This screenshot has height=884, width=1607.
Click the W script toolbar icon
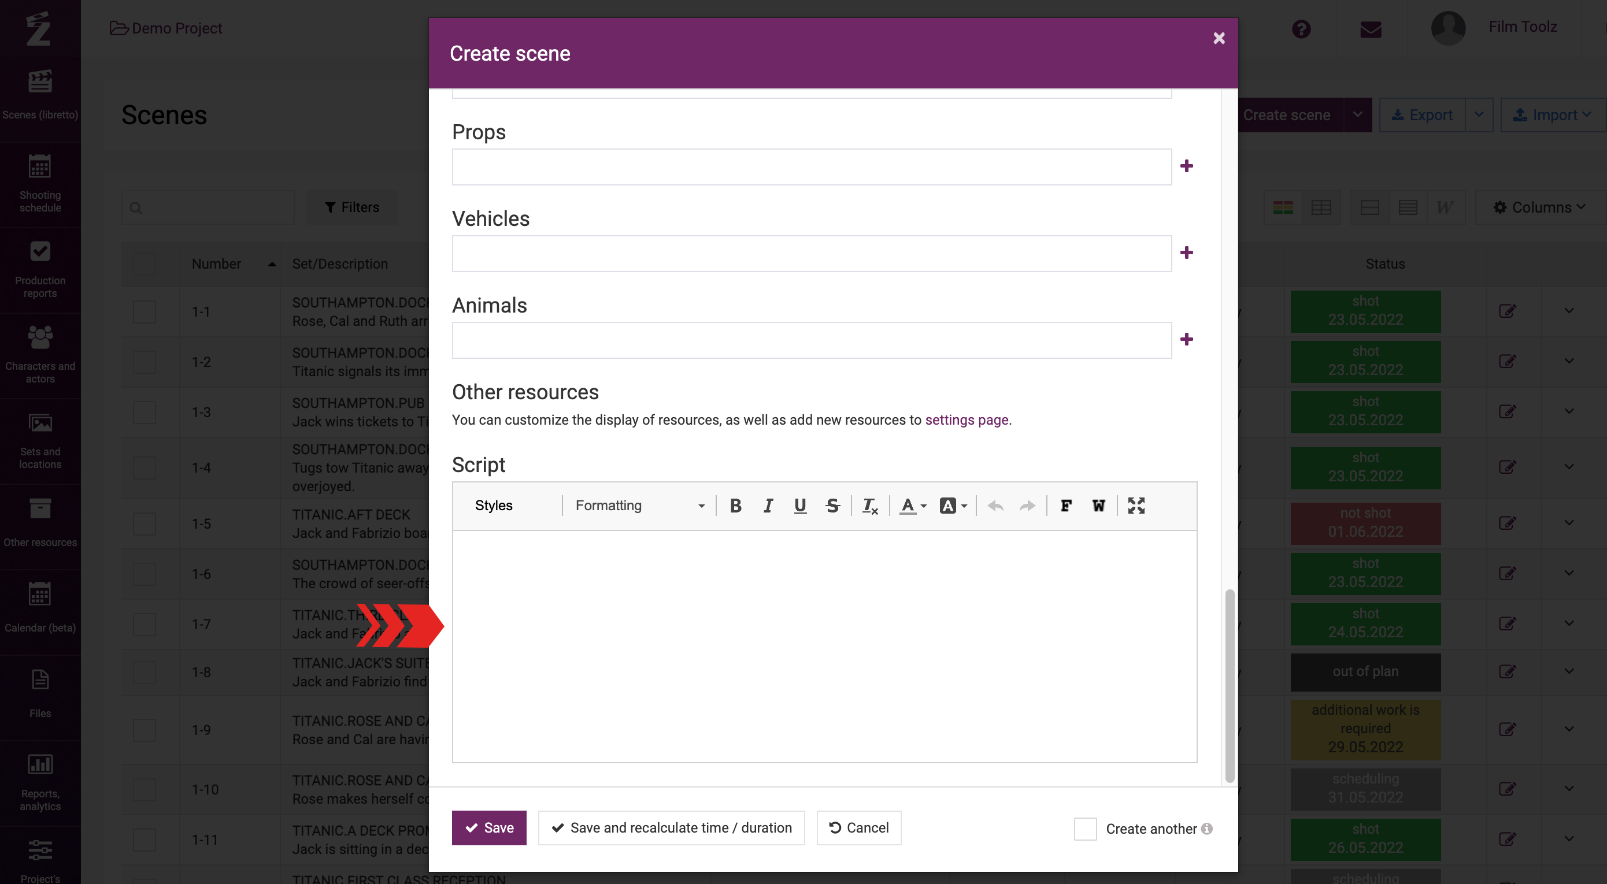(x=1098, y=506)
